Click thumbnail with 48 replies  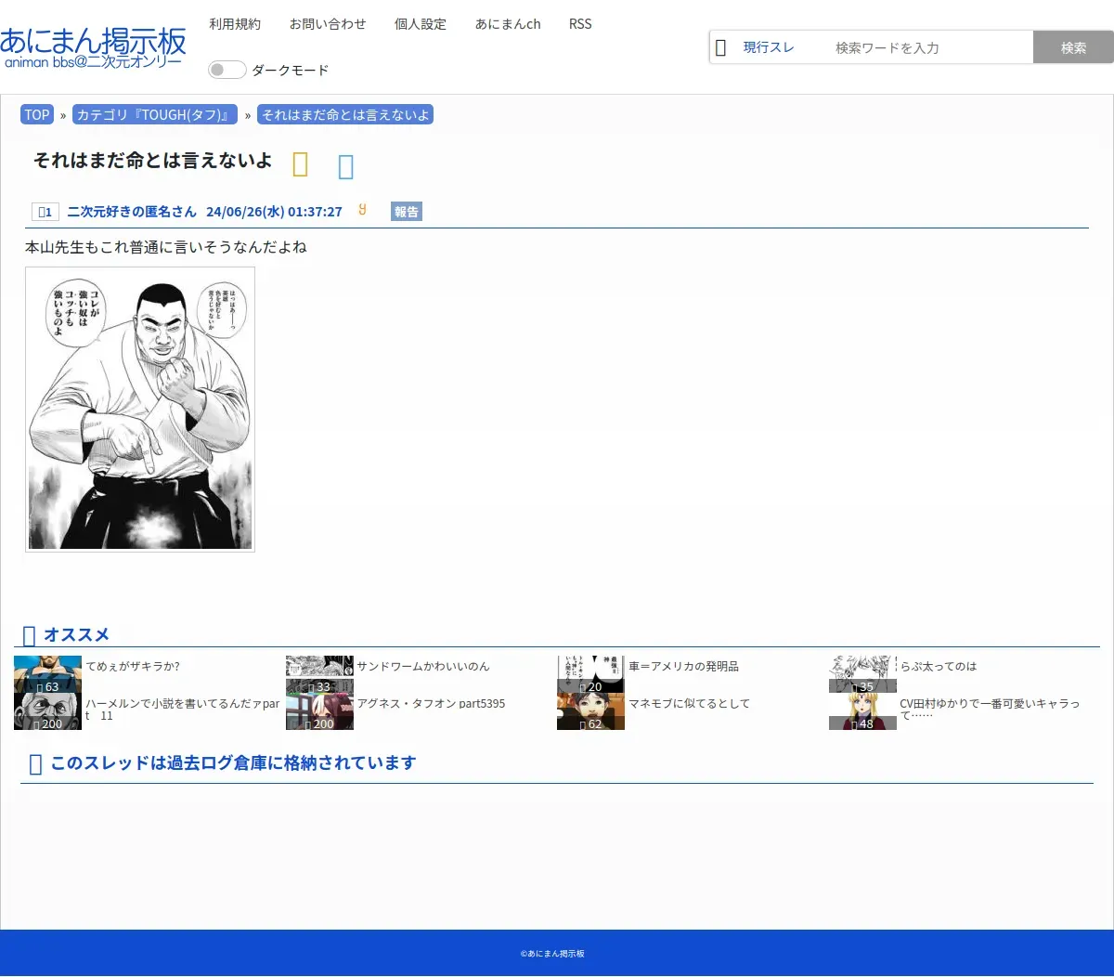pos(862,711)
